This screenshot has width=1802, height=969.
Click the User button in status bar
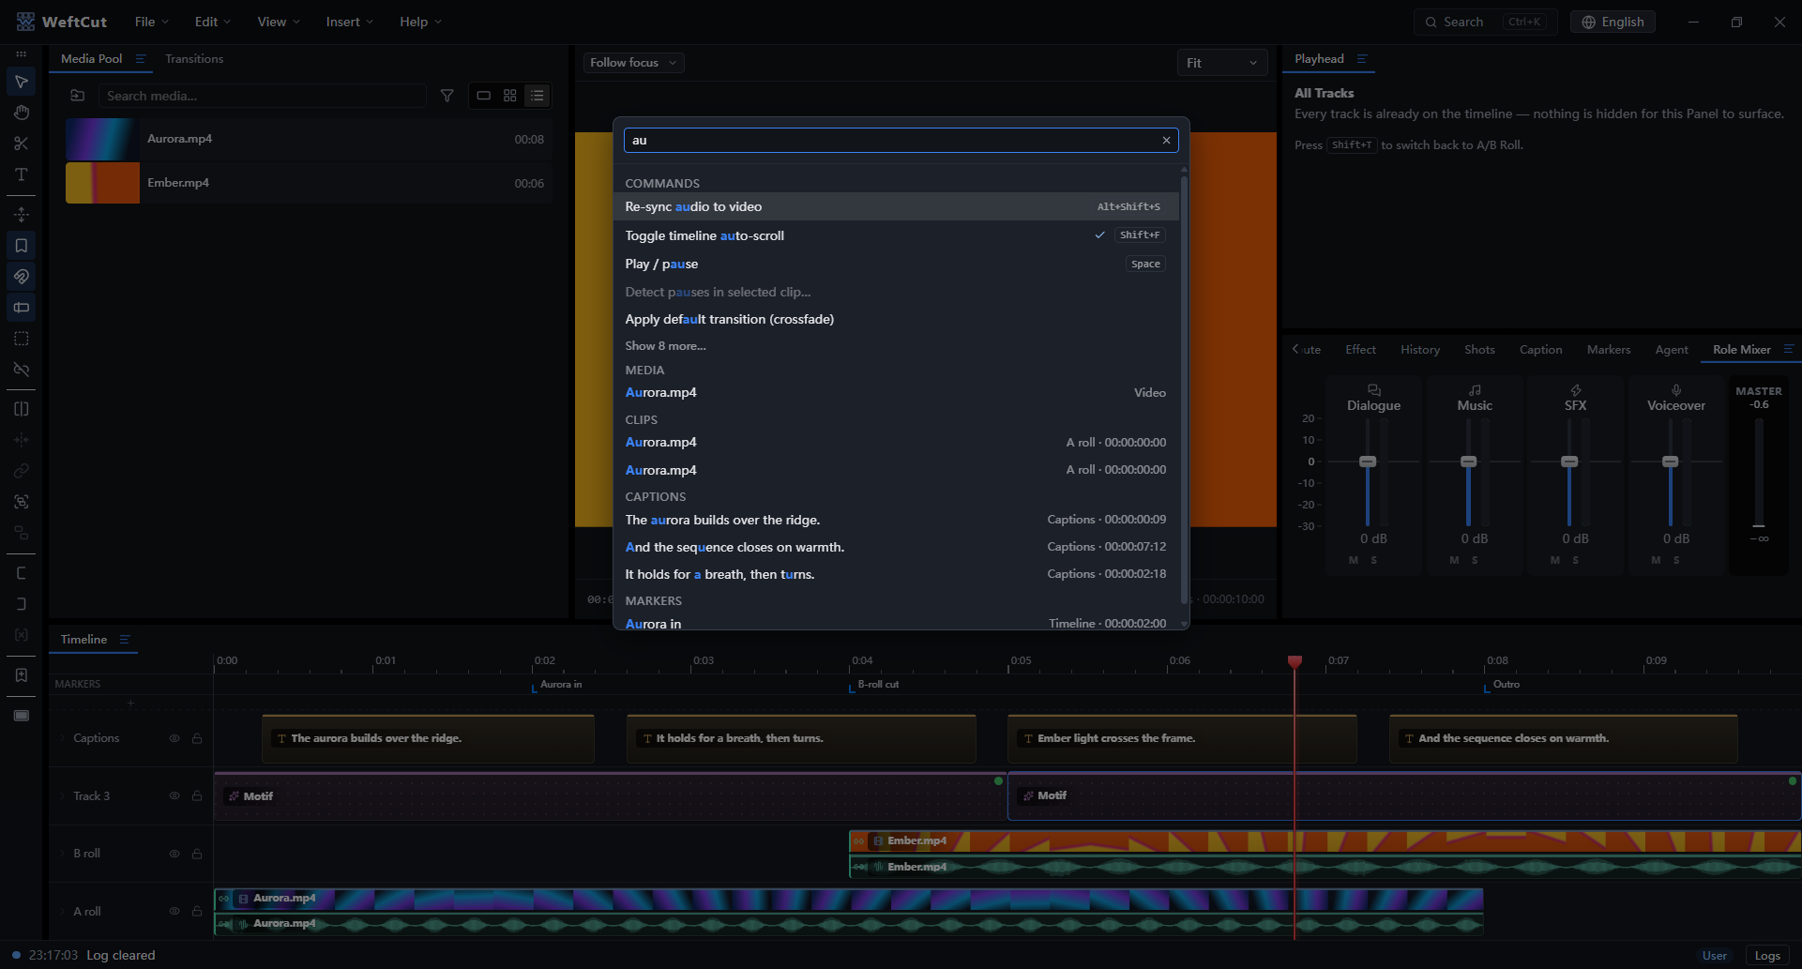(x=1715, y=956)
